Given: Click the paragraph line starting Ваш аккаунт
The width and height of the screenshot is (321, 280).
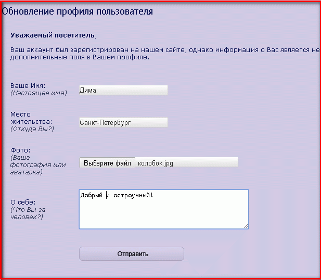Looking at the screenshot, I should pyautogui.click(x=164, y=49).
